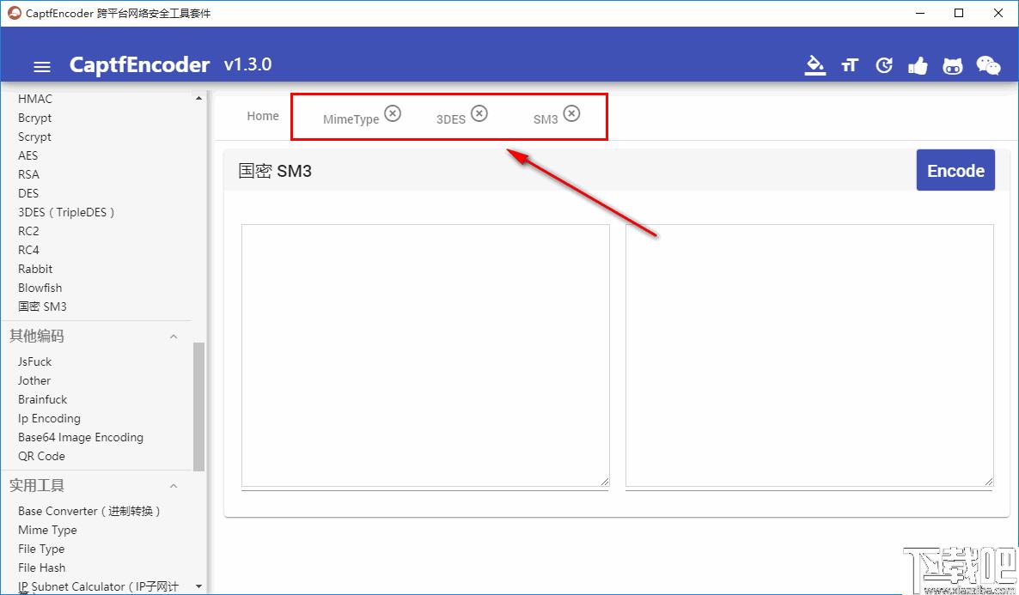Open QR Code tool
This screenshot has width=1019, height=595.
click(x=41, y=456)
